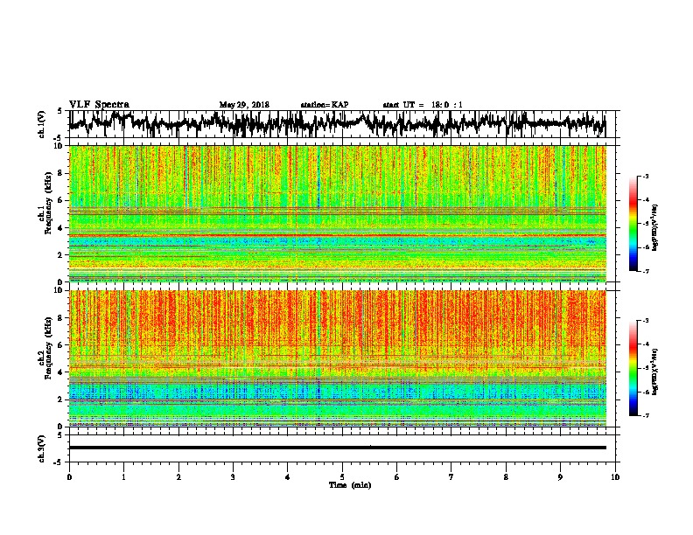Click the "4" minute time tick label

288,477
